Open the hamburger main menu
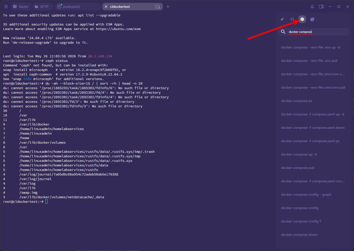The height and width of the screenshot is (251, 354). pyautogui.click(x=6, y=7)
